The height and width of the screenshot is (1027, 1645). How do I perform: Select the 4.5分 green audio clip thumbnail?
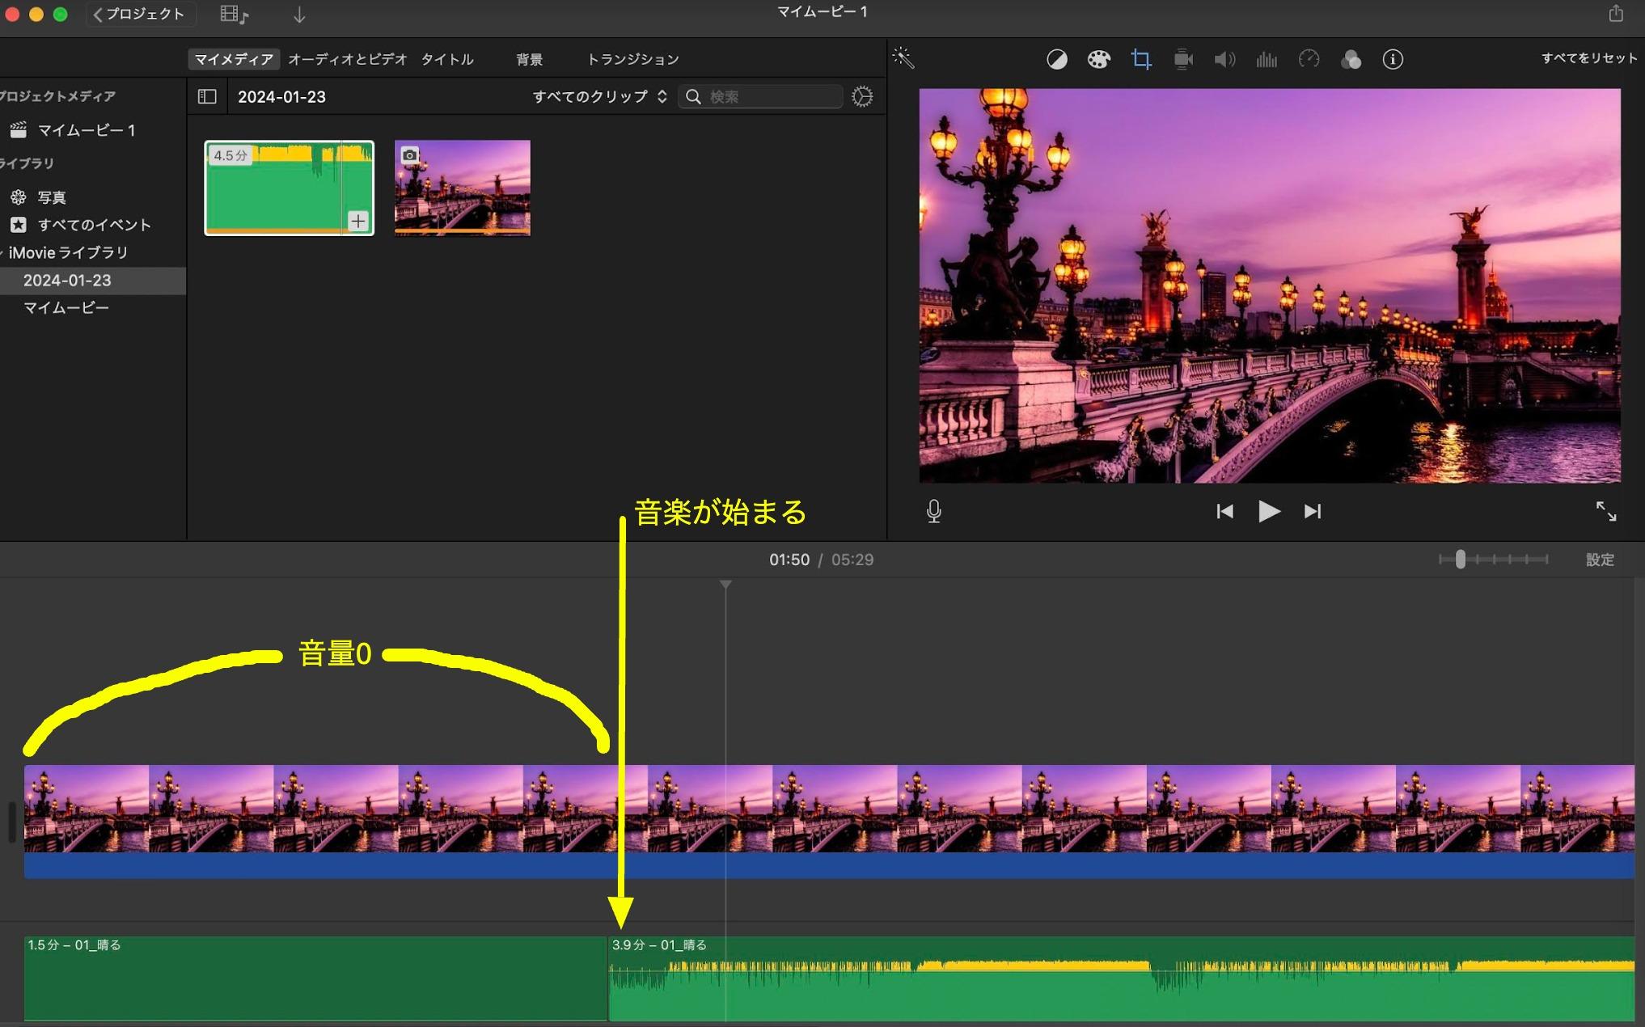point(289,188)
